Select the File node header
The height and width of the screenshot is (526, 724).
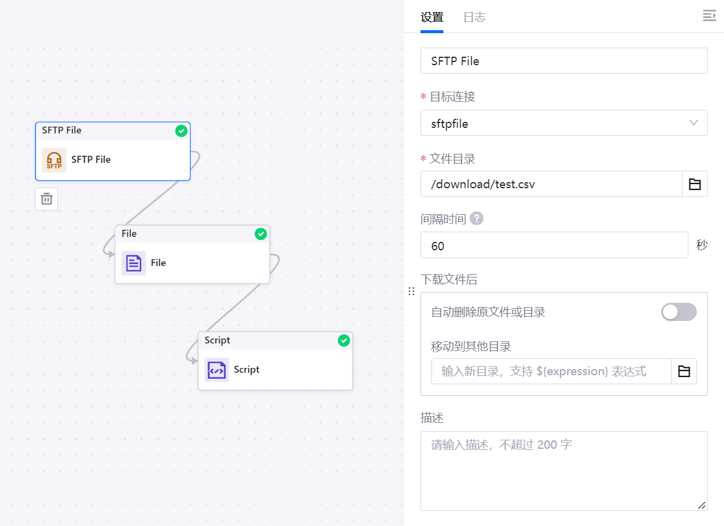tap(181, 234)
